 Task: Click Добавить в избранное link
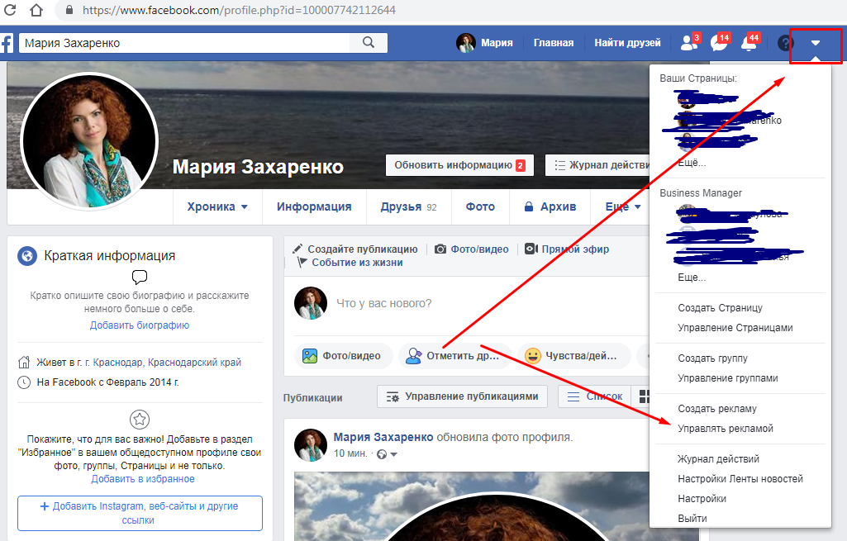(x=143, y=479)
